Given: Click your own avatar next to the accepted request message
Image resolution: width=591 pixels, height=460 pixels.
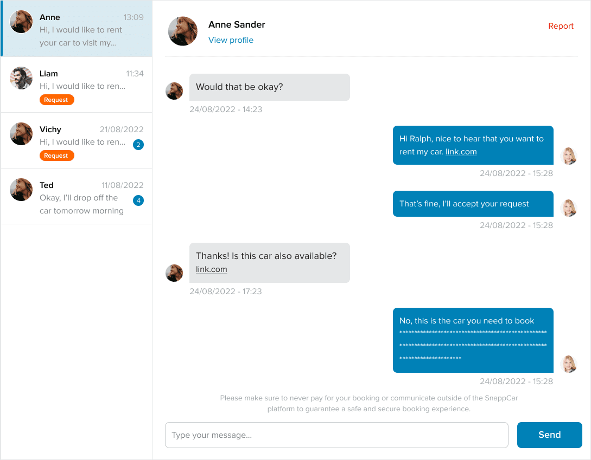Looking at the screenshot, I should click(x=569, y=208).
